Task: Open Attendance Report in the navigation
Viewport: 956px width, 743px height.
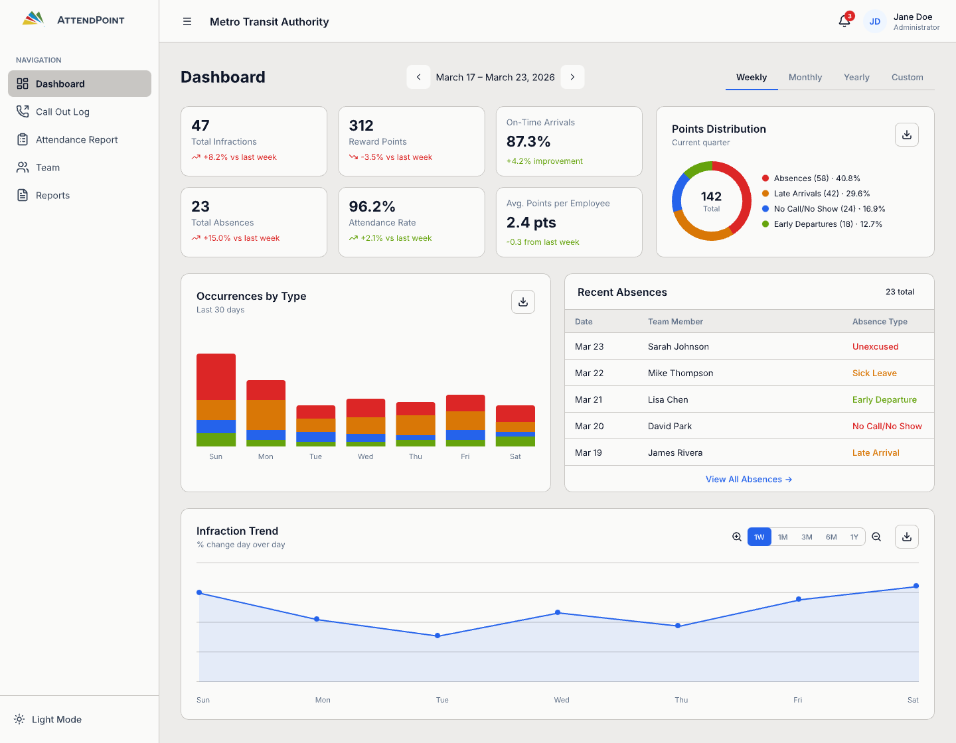Action: (80, 139)
